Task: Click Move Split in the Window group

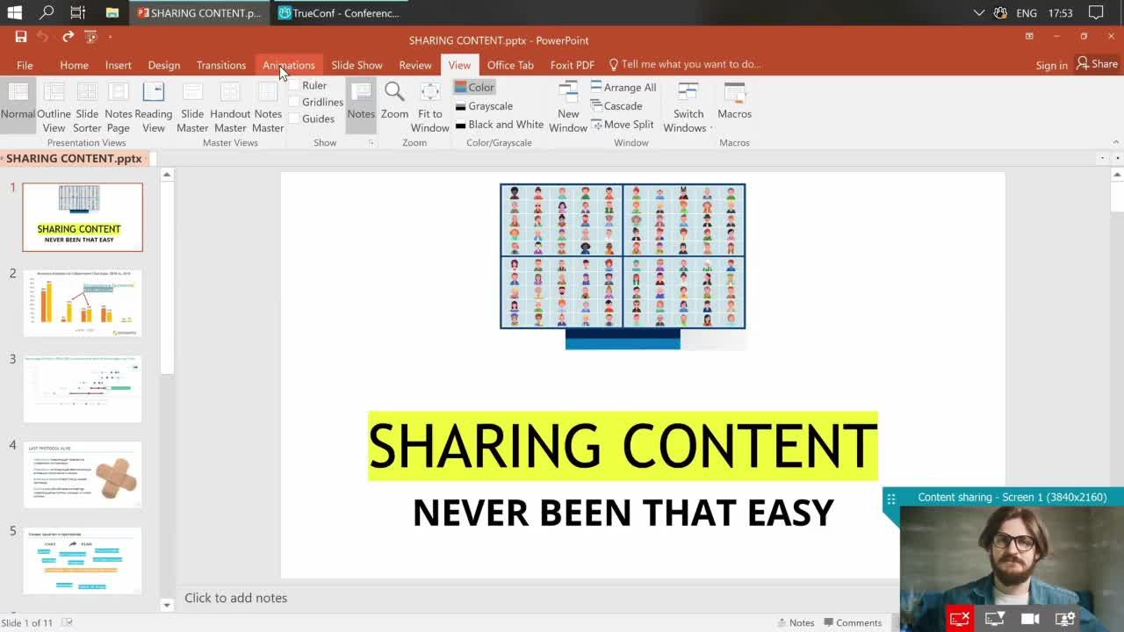Action: [x=623, y=125]
